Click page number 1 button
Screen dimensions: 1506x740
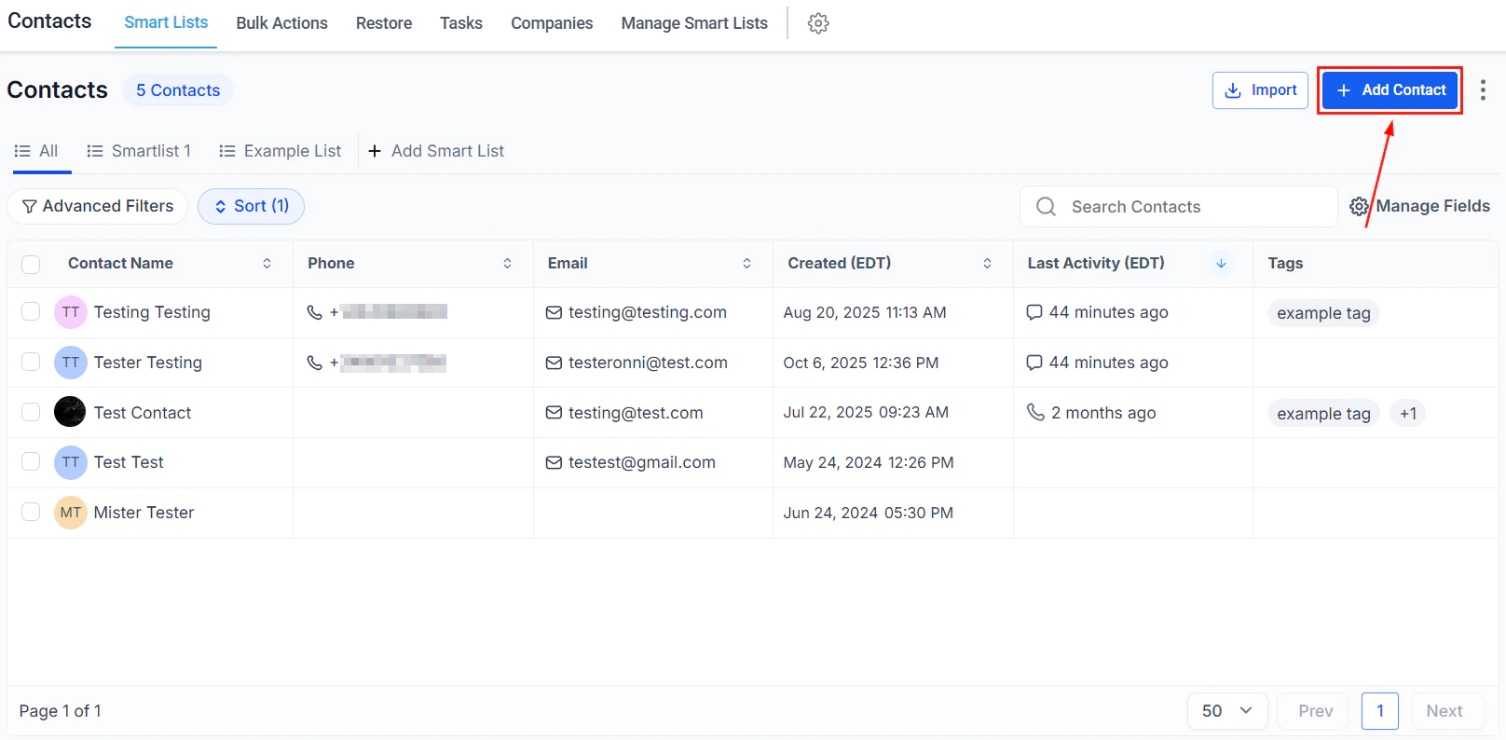click(x=1380, y=711)
